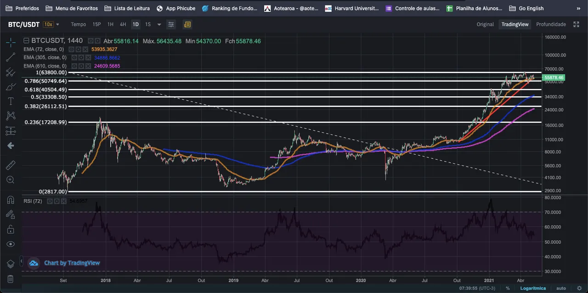Select the crosshair cursor tool

tap(11, 42)
